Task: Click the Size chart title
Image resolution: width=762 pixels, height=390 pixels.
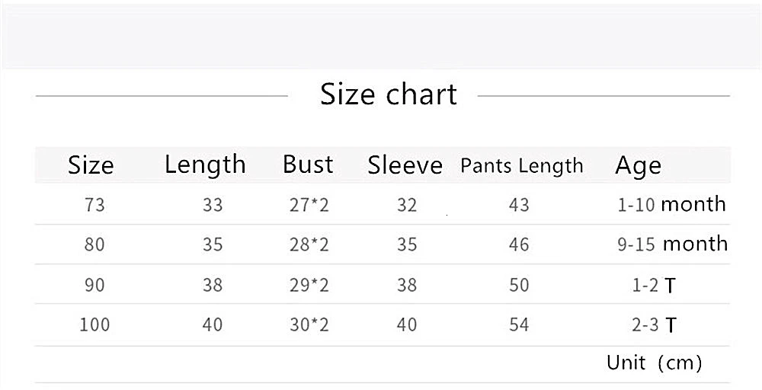Action: click(389, 94)
